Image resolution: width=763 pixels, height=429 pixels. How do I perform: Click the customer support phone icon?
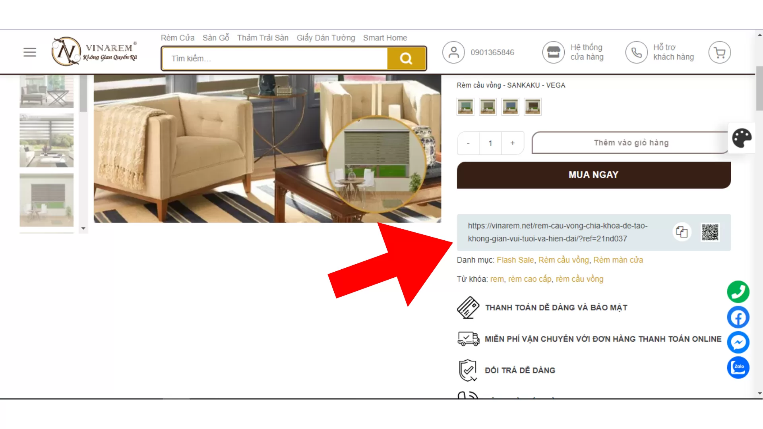click(x=636, y=52)
